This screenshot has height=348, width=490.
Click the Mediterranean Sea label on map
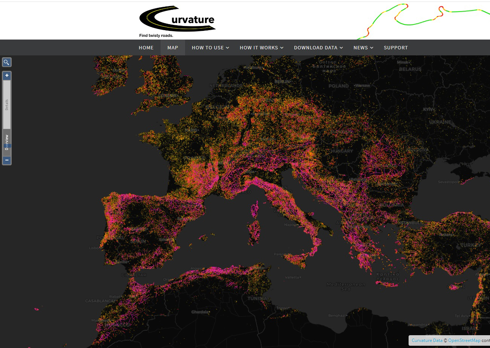(x=346, y=287)
